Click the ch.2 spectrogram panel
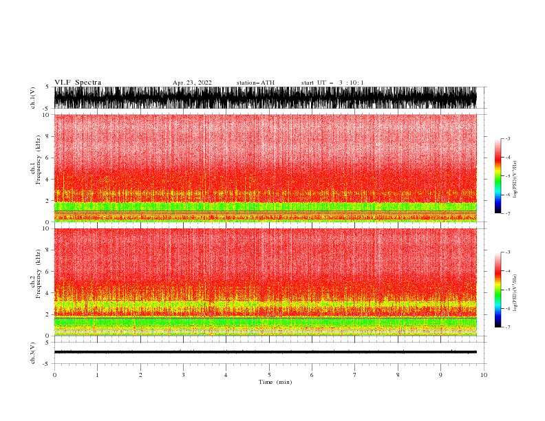The image size is (545, 421). [x=265, y=282]
